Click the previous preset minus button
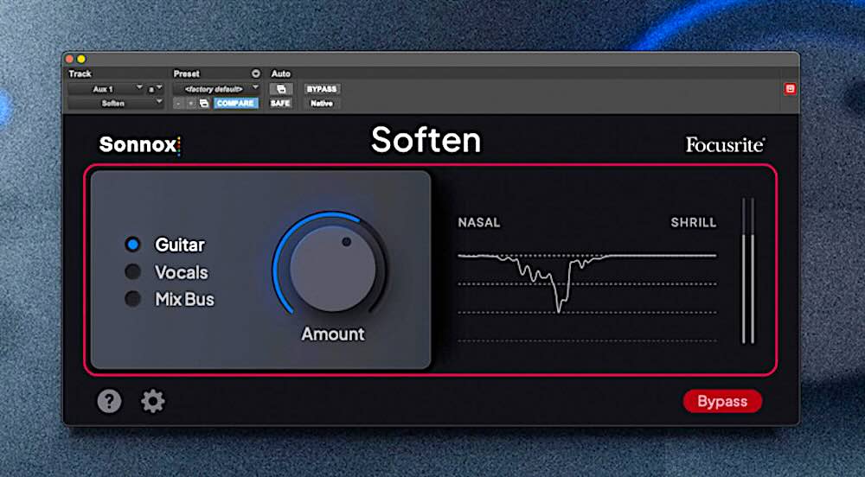 [177, 103]
